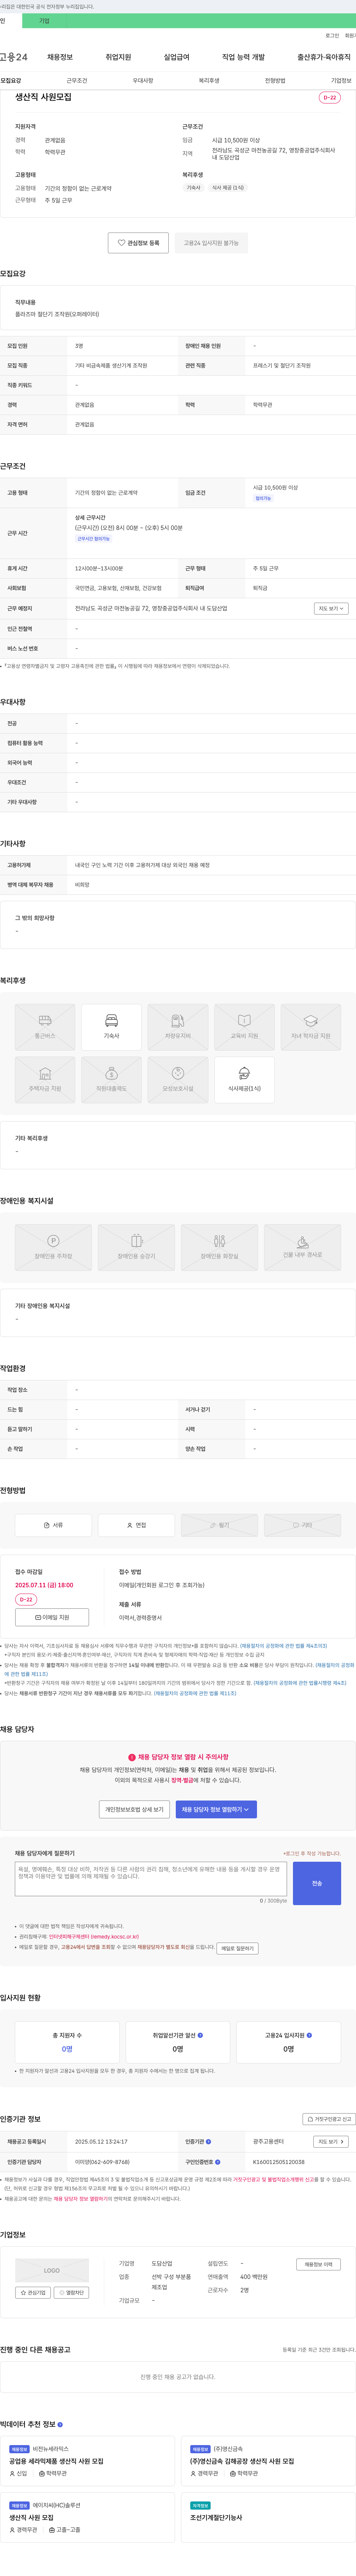356x2576 pixels.
Task: Click the 절약가능 wage badge
Action: (263, 498)
